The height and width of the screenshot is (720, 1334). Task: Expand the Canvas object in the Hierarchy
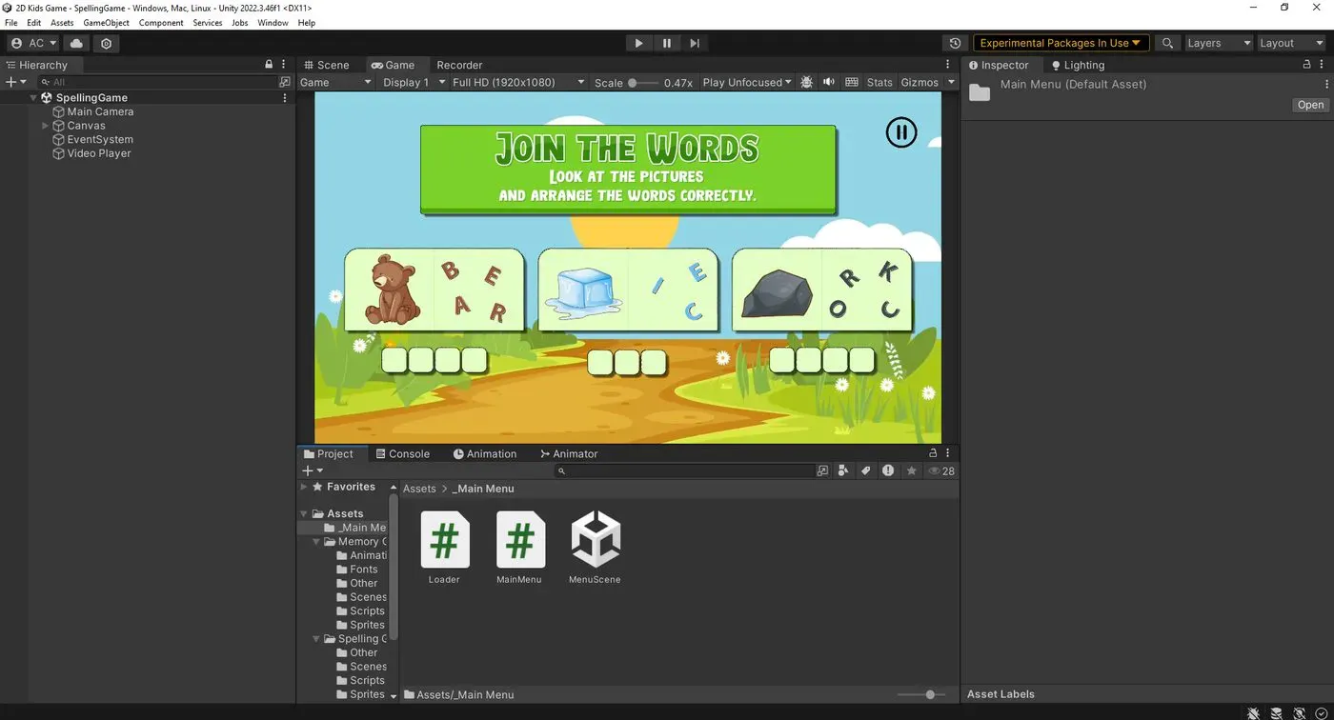click(45, 126)
